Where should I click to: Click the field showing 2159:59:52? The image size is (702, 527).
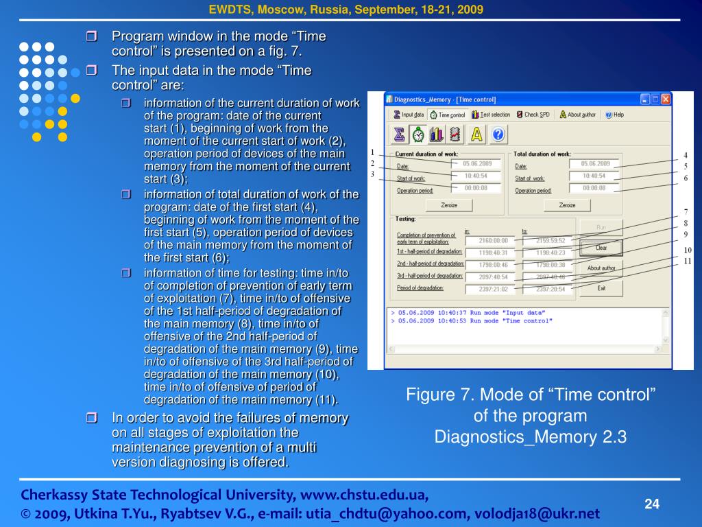point(547,241)
